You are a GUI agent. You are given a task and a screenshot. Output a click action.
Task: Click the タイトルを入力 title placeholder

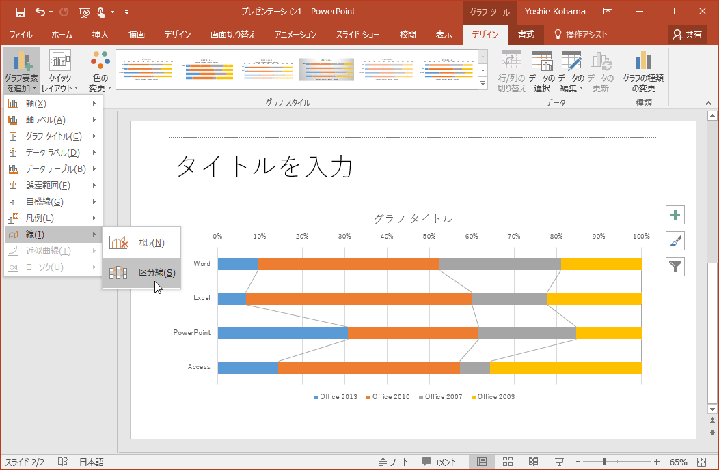[x=413, y=168]
